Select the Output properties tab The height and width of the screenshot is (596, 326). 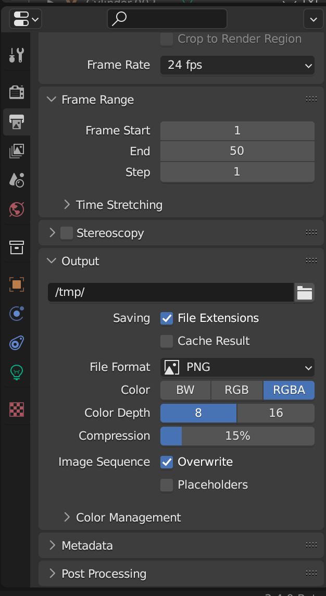(x=16, y=121)
